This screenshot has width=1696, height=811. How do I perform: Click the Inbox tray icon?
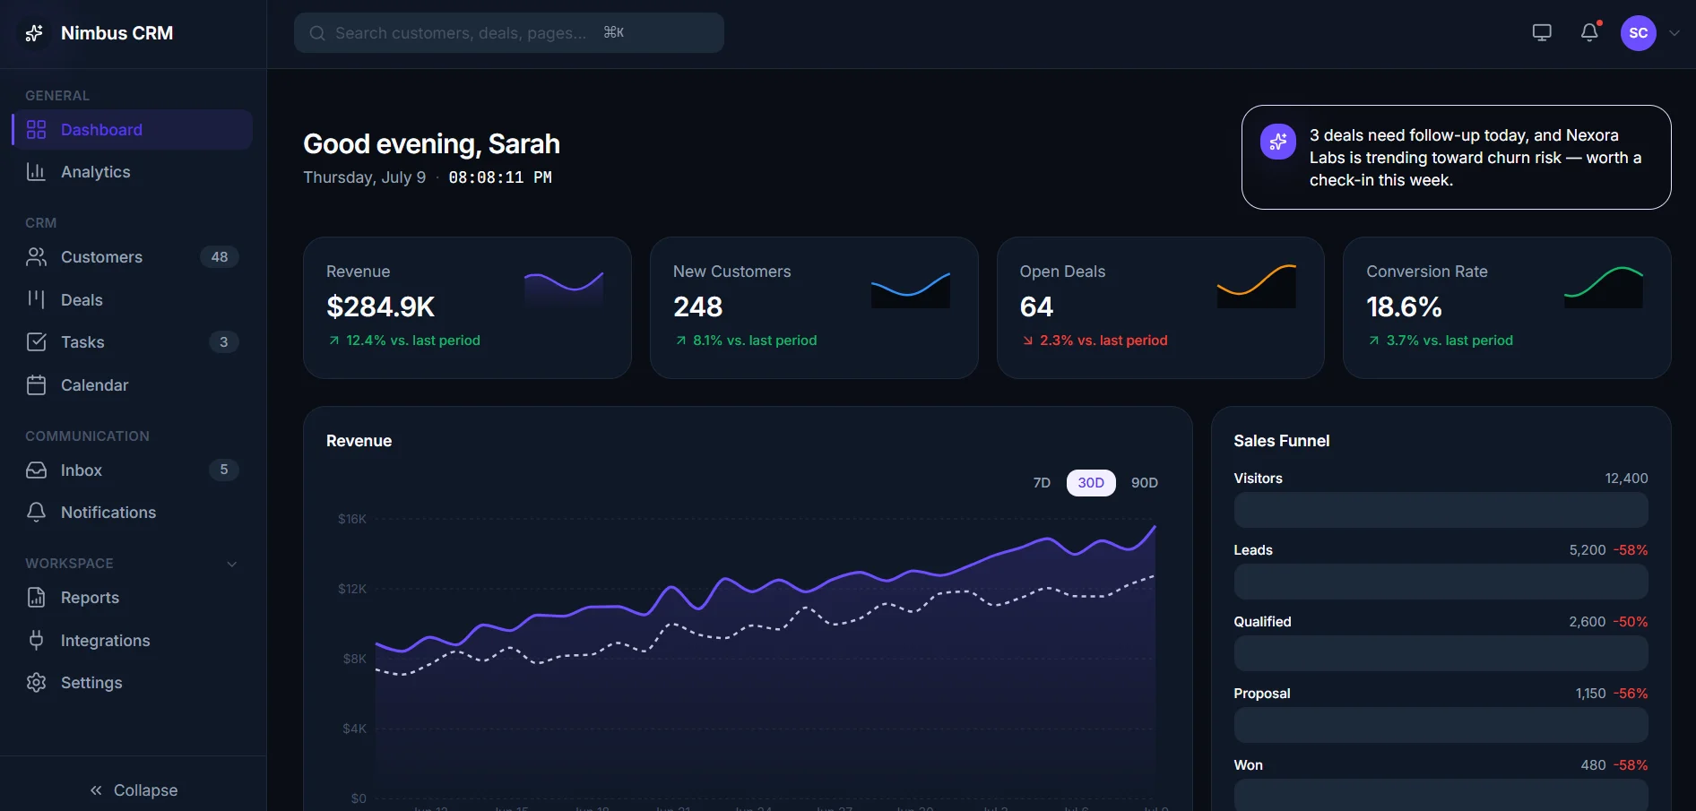point(36,470)
